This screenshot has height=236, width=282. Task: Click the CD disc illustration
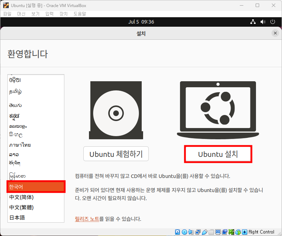click(x=116, y=110)
